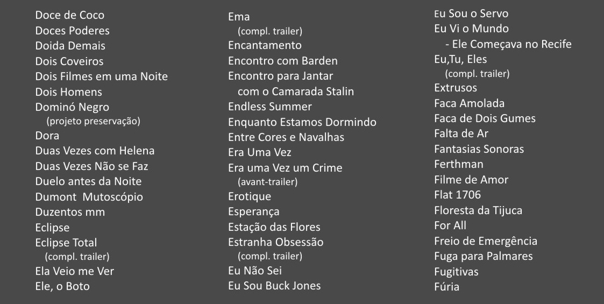The height and width of the screenshot is (304, 604).
Task: Select Estranha Obsessão title
Action: (276, 242)
